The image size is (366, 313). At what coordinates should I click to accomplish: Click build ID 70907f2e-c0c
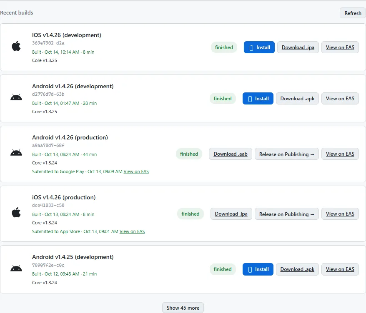pos(48,265)
